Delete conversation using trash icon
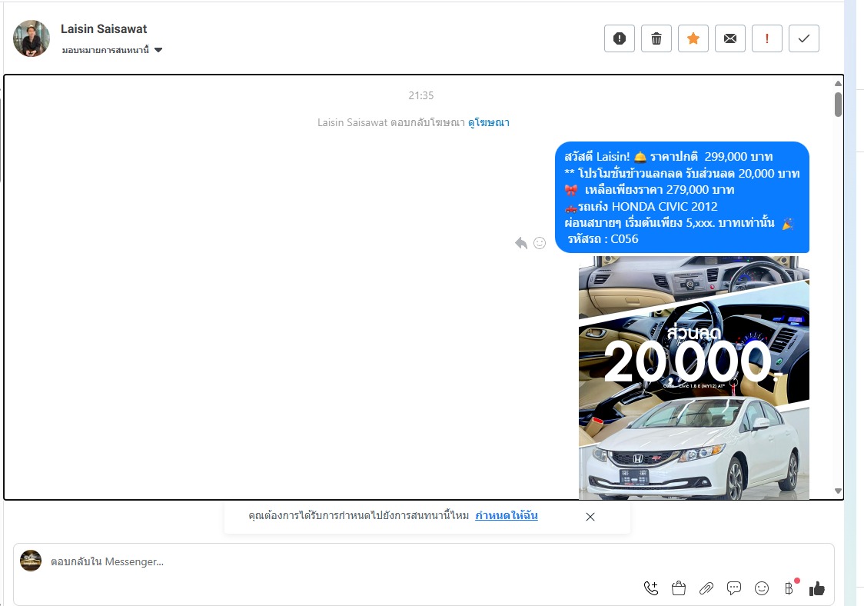Image resolution: width=864 pixels, height=606 pixels. point(656,38)
